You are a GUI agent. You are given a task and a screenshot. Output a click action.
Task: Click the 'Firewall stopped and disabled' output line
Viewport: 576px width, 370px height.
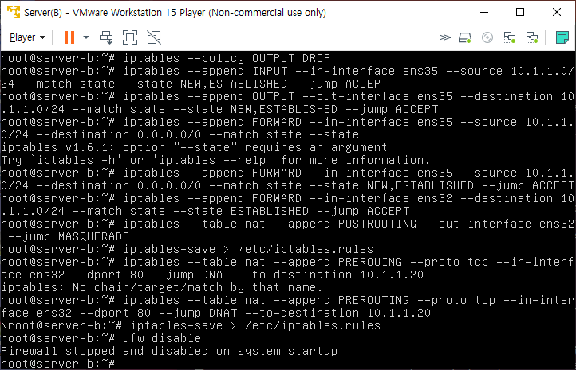pyautogui.click(x=169, y=351)
